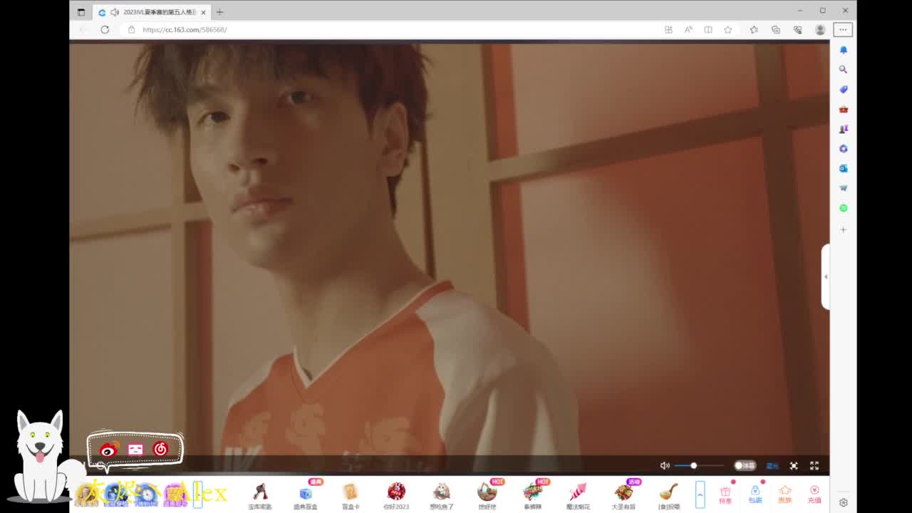The image size is (912, 513).
Task: Open the 贵族 nobility button
Action: (785, 494)
